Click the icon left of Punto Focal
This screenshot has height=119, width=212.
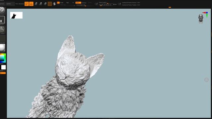click(96, 4)
